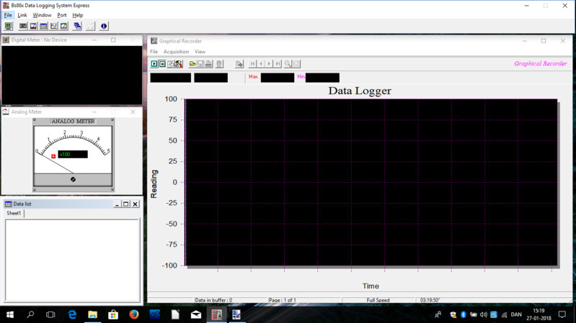
Task: Click the x100 range display on analog meter
Action: [72, 155]
